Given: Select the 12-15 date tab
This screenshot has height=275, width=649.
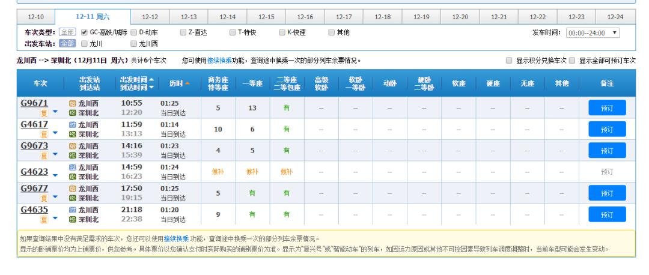Looking at the screenshot, I should (266, 16).
